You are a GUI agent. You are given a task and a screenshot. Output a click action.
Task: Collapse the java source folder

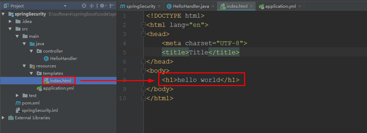(24, 44)
